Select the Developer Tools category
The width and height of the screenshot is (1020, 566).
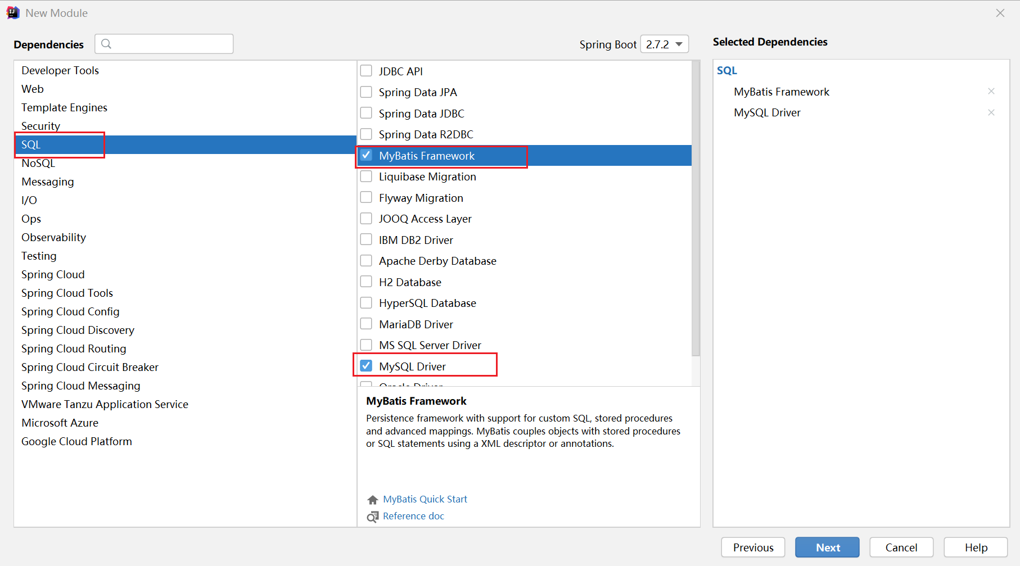(185, 70)
